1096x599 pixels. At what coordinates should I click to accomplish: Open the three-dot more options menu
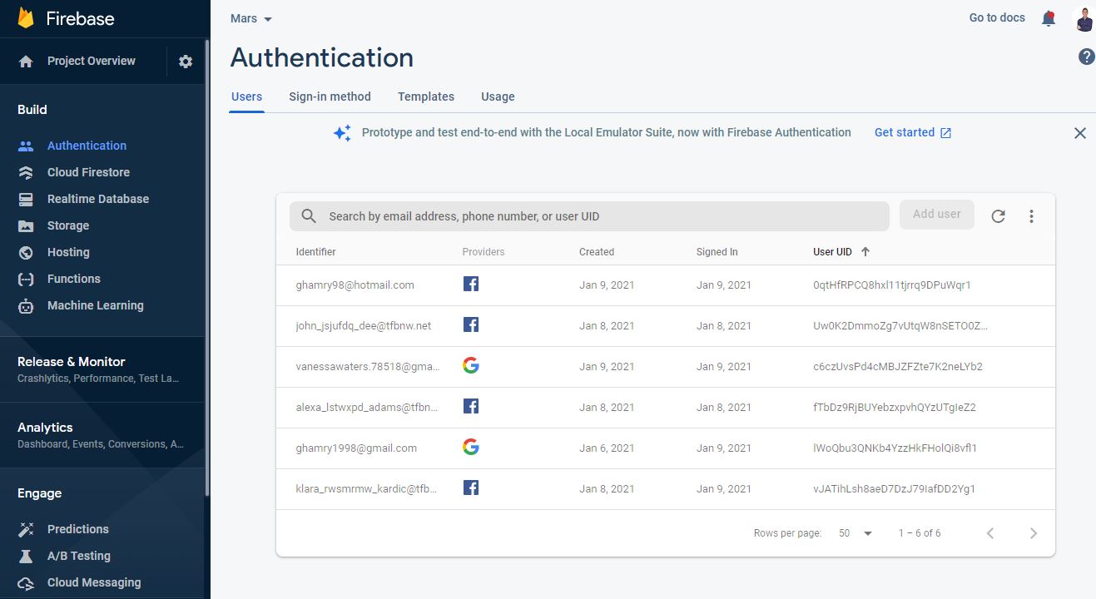(x=1031, y=216)
